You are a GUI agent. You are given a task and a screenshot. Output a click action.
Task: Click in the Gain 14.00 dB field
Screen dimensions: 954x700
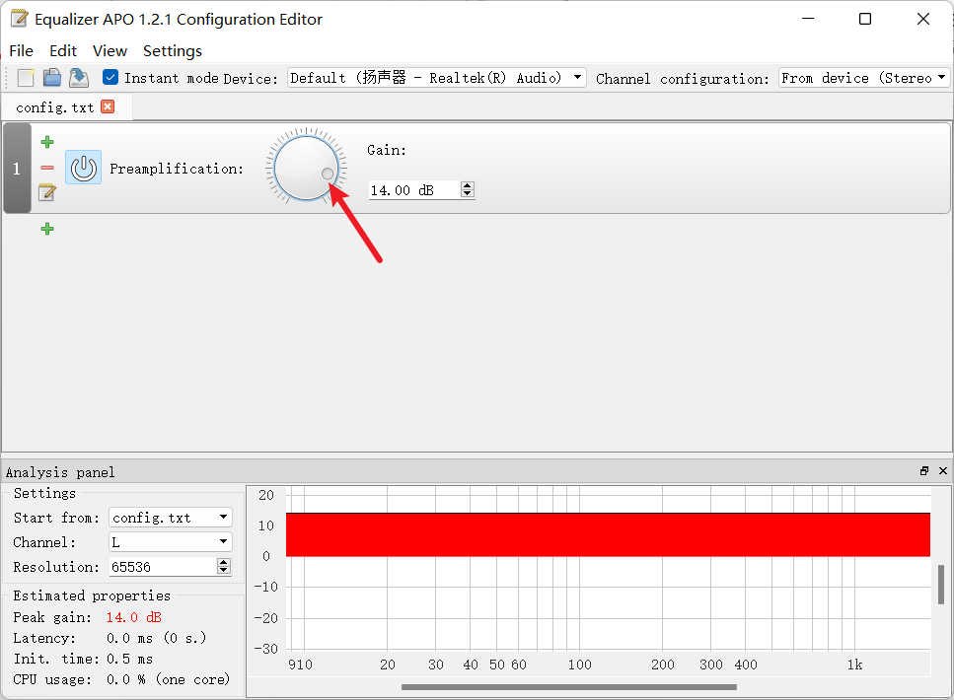point(412,189)
